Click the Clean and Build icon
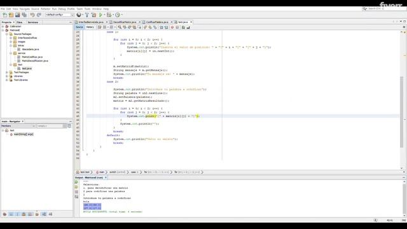The height and width of the screenshot is (229, 407). tap(93, 15)
